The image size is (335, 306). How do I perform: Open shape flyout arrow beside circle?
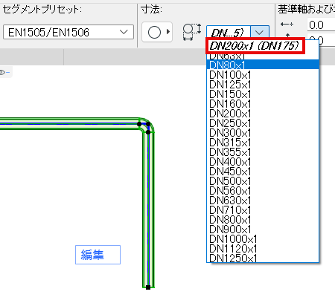click(x=168, y=32)
